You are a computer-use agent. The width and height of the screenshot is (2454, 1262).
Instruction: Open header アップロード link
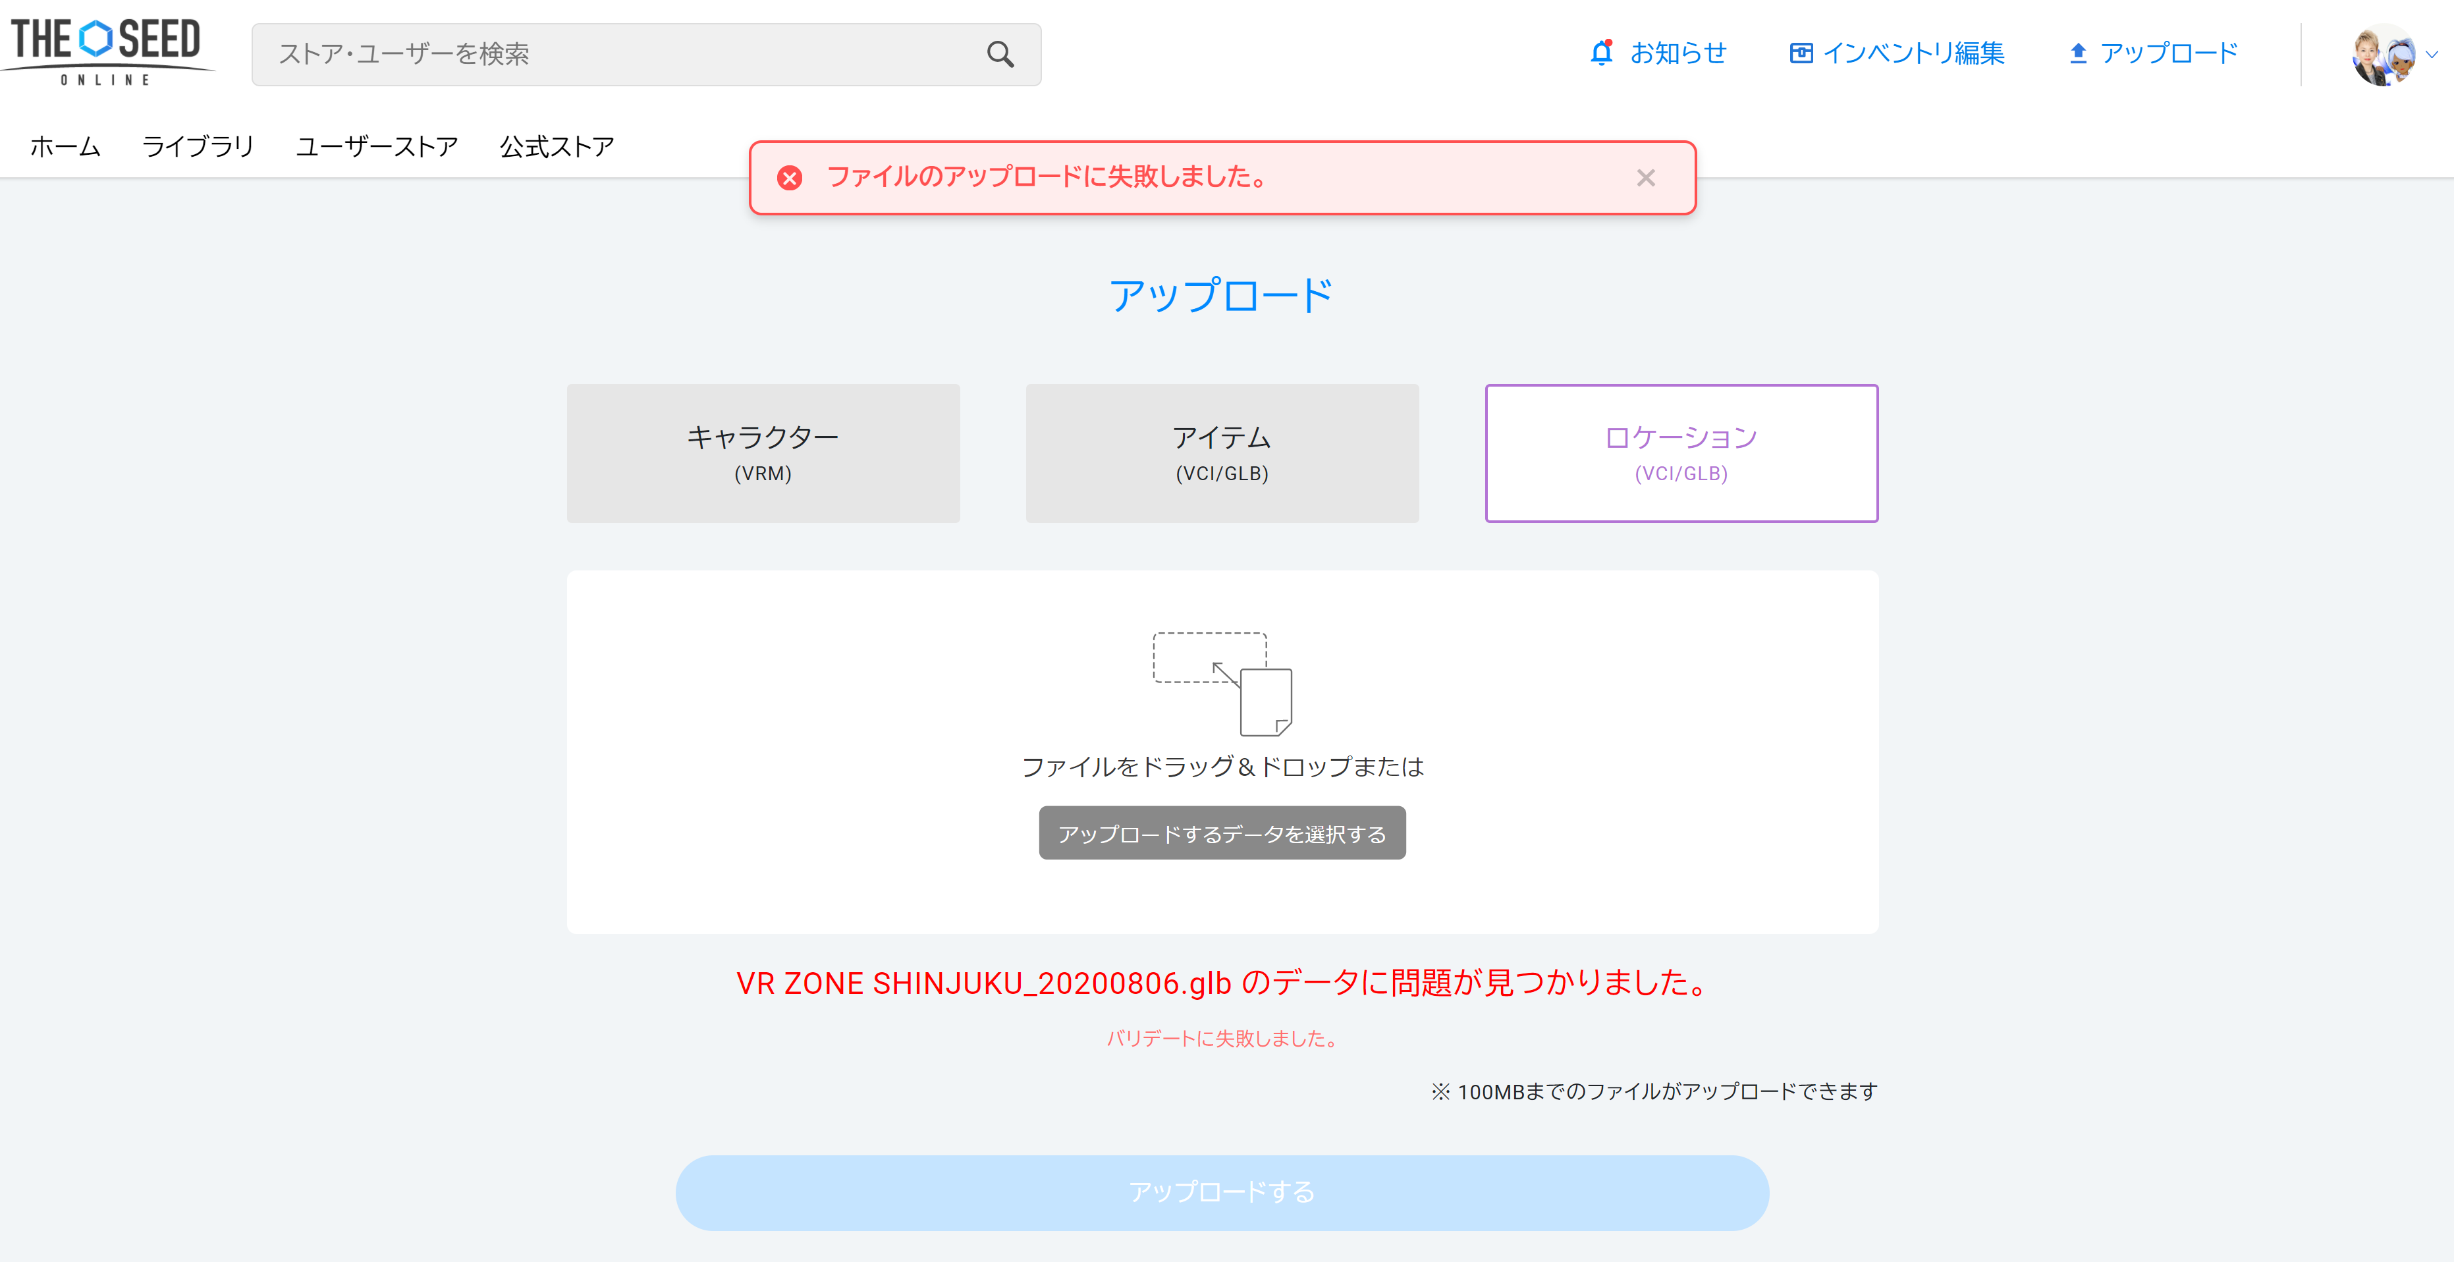point(2169,53)
